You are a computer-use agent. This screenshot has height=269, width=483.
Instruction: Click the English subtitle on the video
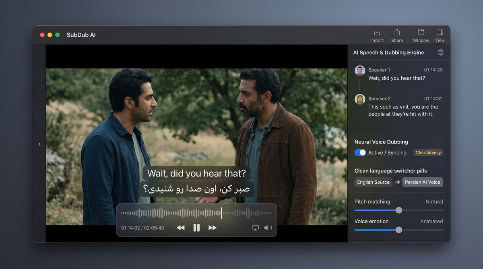tap(196, 174)
